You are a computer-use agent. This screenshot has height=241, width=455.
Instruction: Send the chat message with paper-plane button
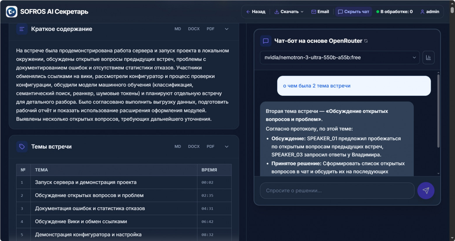point(426,191)
